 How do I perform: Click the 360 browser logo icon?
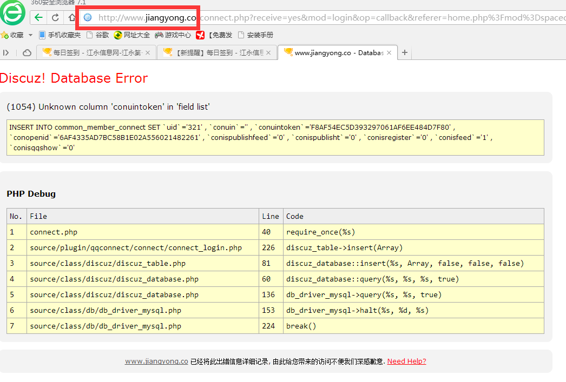[x=12, y=13]
